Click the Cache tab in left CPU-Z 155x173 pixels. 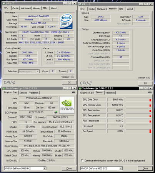coord(15,8)
